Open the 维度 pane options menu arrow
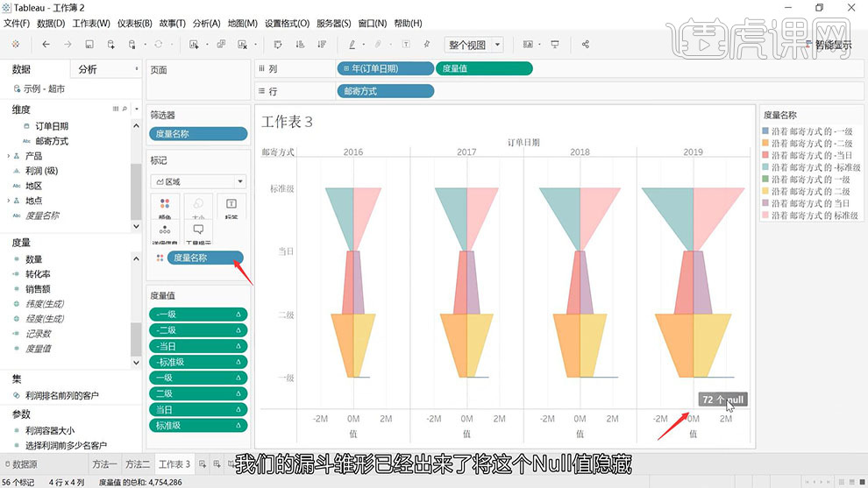Viewport: 868px width, 488px height. coord(136,109)
